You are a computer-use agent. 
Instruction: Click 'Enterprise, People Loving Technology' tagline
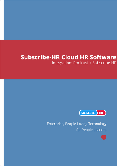coord(77,124)
